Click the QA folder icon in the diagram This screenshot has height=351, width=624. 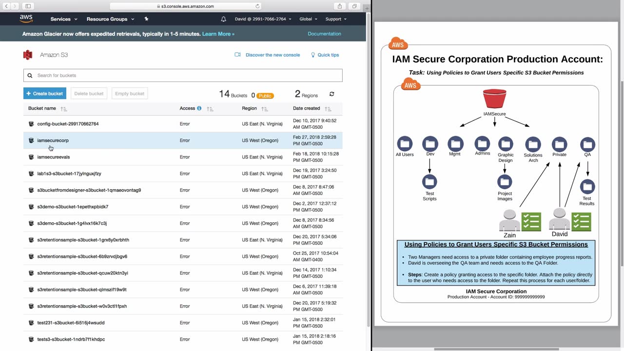(x=587, y=144)
